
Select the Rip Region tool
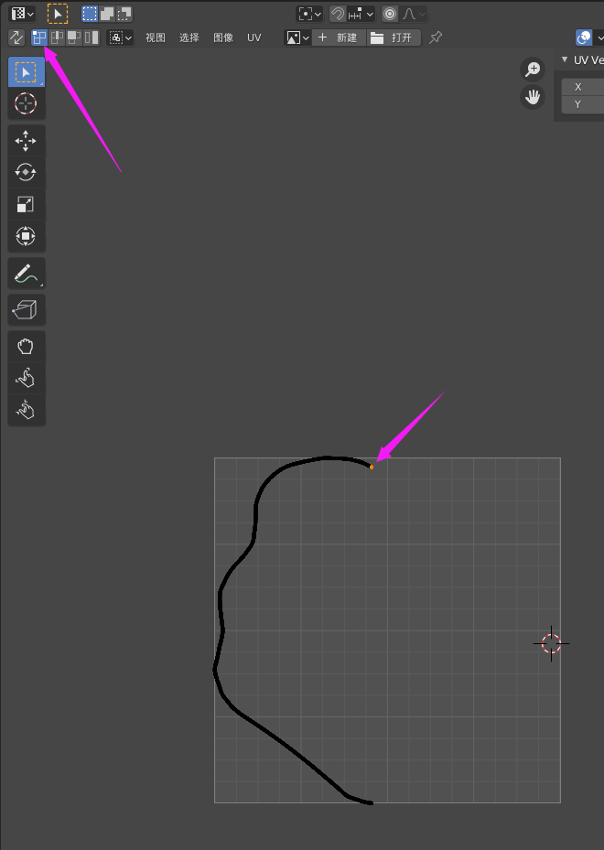point(26,310)
